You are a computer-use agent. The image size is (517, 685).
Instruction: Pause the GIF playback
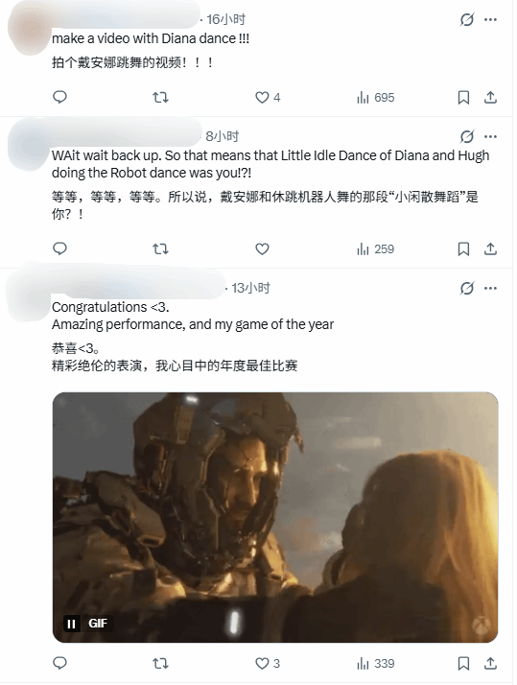click(x=72, y=624)
